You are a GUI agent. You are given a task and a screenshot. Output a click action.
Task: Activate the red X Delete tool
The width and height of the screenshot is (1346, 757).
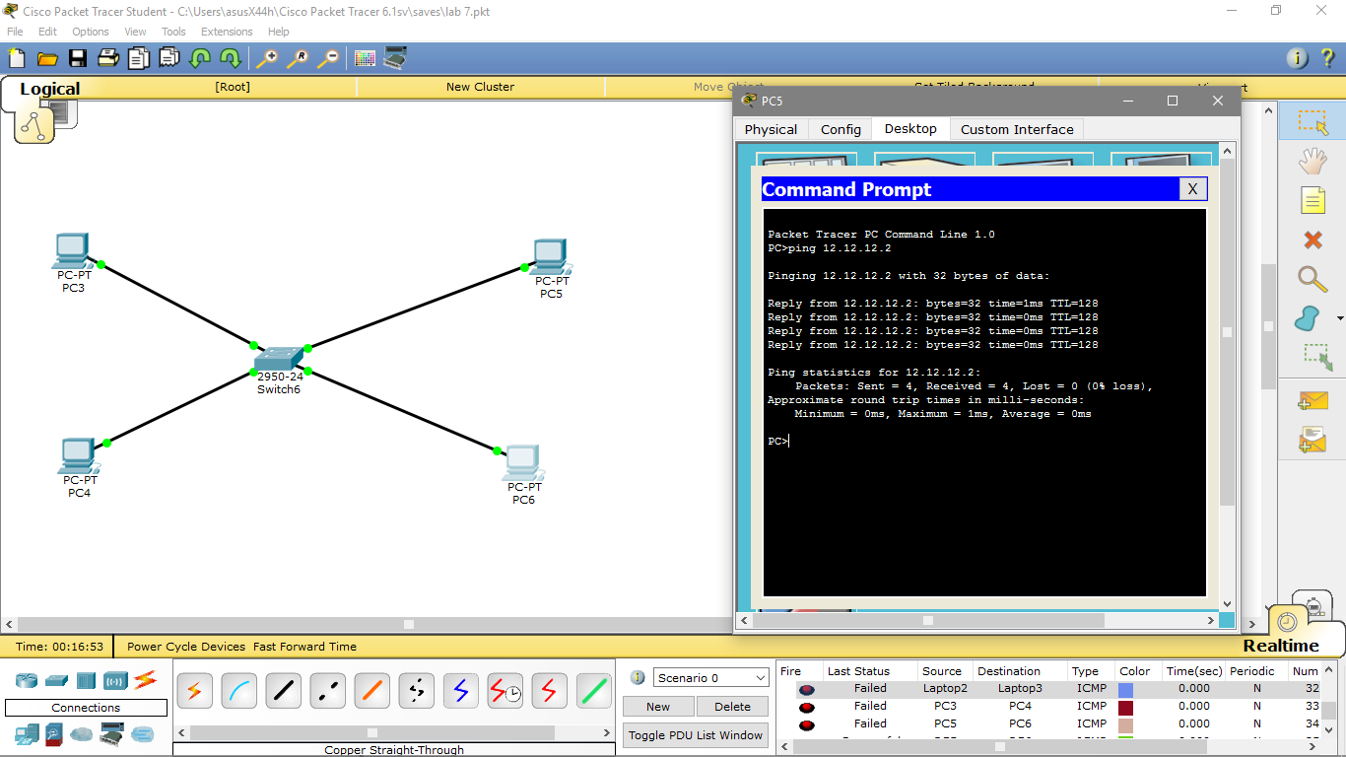pos(1312,240)
